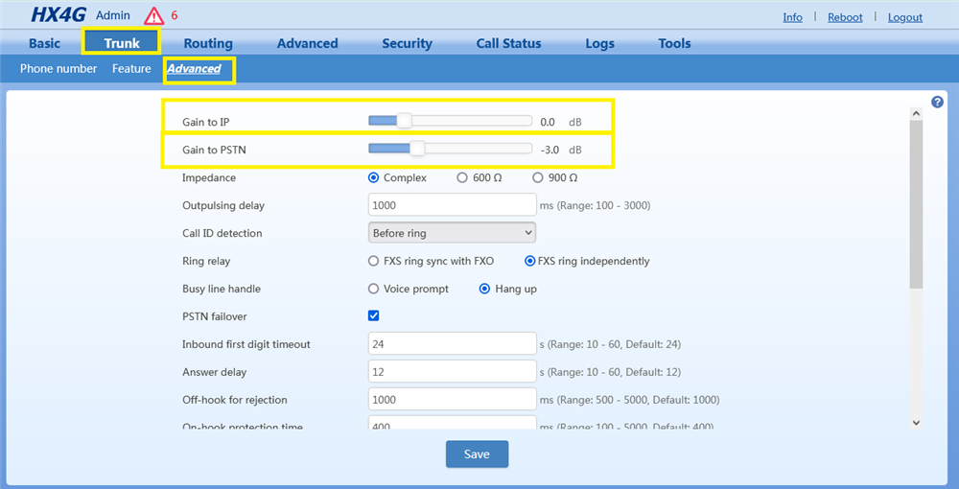Image resolution: width=959 pixels, height=489 pixels.
Task: Click the Outpulsing delay input field
Action: pyautogui.click(x=453, y=205)
